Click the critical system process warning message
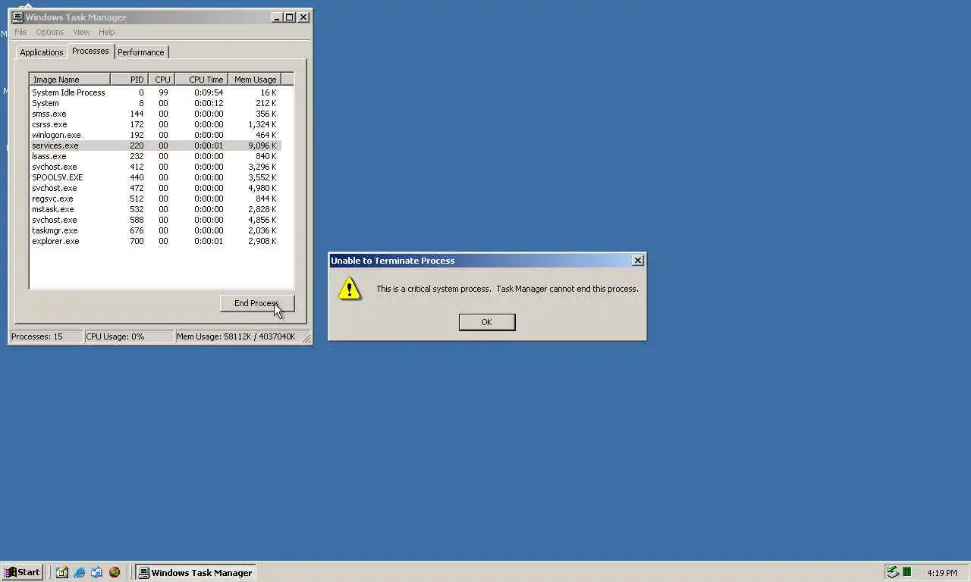 (x=507, y=289)
